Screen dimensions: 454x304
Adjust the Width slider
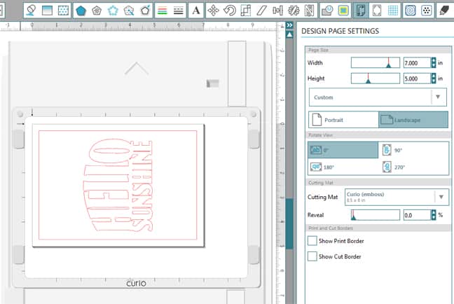click(376, 62)
